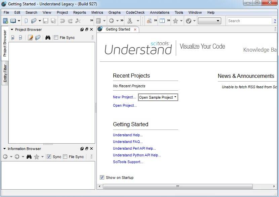Uncheck Sync in Information Browser
This screenshot has width=279, height=197.
49,156
